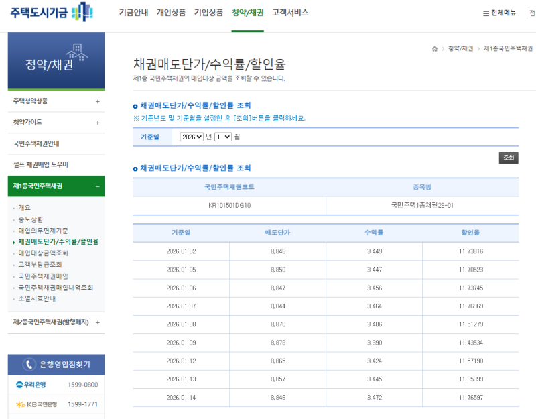Open 청약/채권 top menu
The width and height of the screenshot is (536, 419).
(247, 13)
